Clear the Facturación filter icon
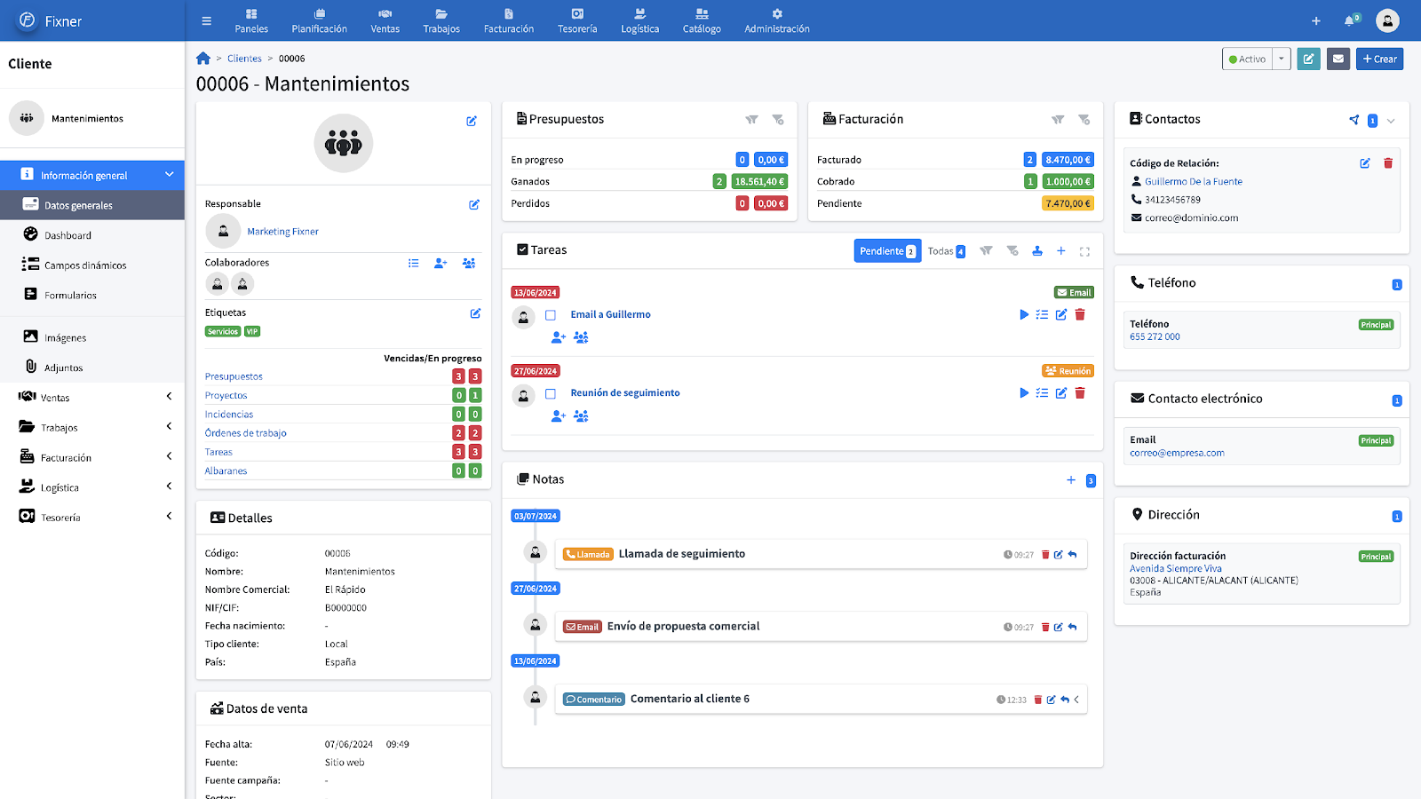The image size is (1421, 799). (1084, 120)
